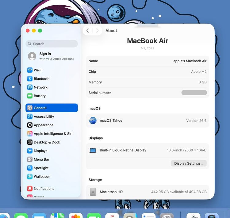Click the Serial number label
This screenshot has width=230, height=218.
[x=100, y=93]
